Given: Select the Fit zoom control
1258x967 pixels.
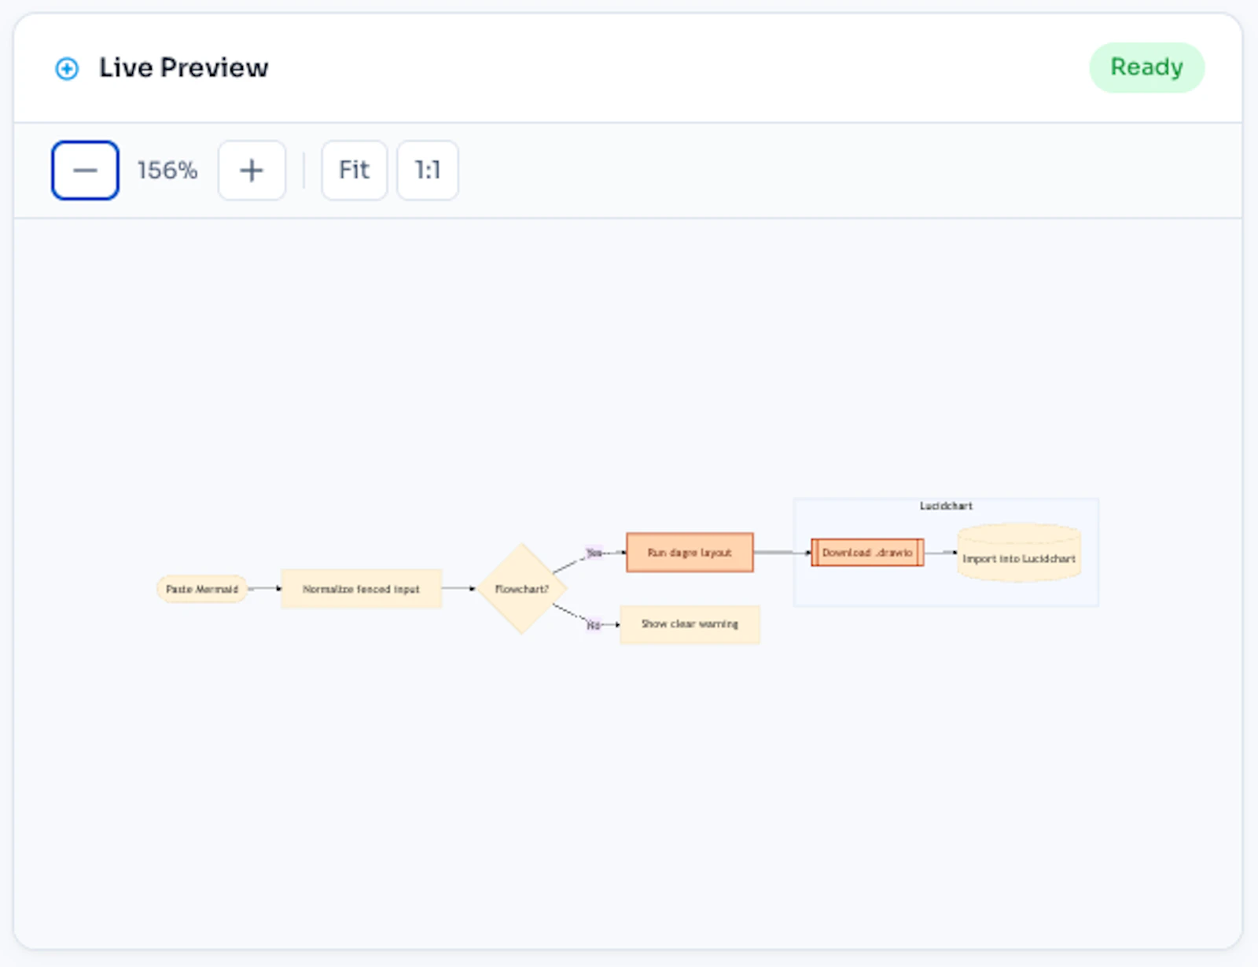Looking at the screenshot, I should tap(354, 170).
